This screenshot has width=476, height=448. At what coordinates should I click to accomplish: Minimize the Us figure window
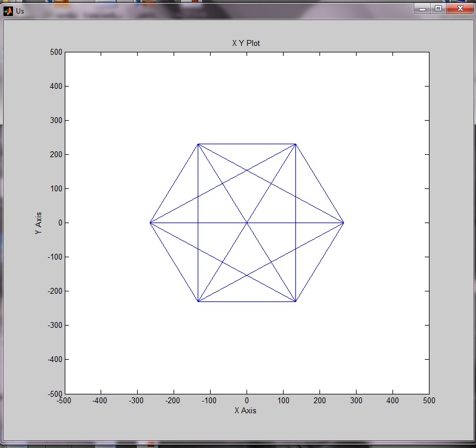pyautogui.click(x=422, y=8)
